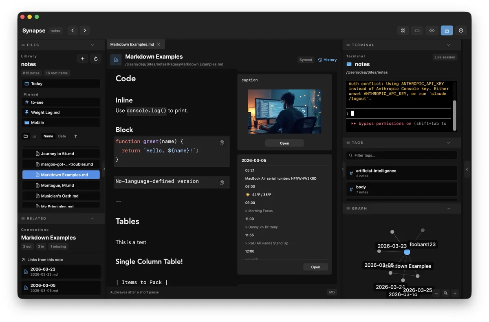Sort files by Name
The width and height of the screenshot is (489, 322).
[x=48, y=136]
